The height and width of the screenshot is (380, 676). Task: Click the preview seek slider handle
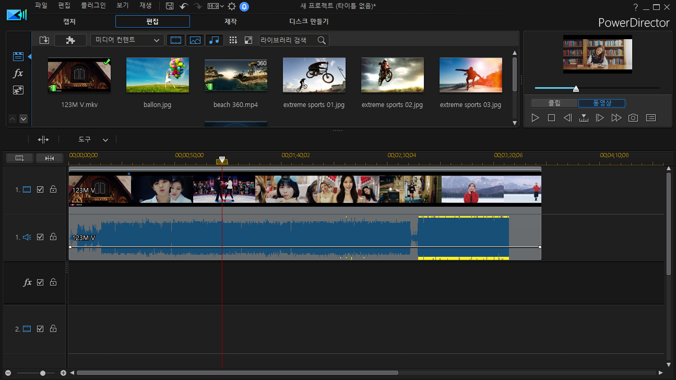(576, 88)
